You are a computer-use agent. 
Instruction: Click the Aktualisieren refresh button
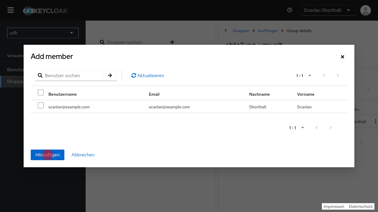click(x=148, y=76)
